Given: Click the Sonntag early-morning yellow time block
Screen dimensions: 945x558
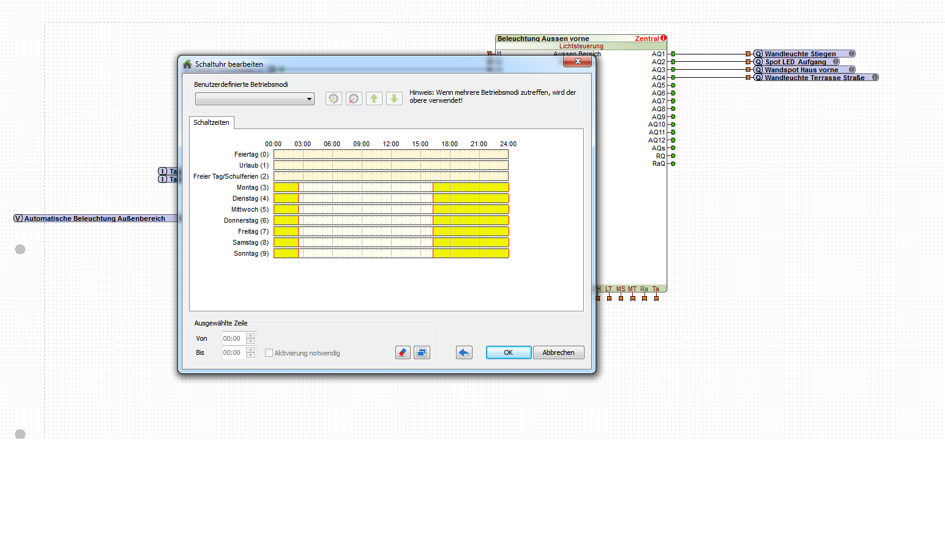Looking at the screenshot, I should (x=286, y=253).
